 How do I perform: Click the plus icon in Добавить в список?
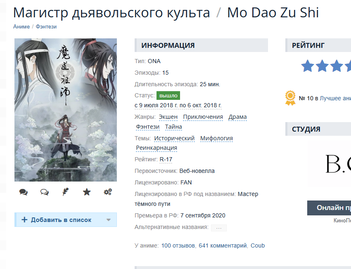coord(24,219)
